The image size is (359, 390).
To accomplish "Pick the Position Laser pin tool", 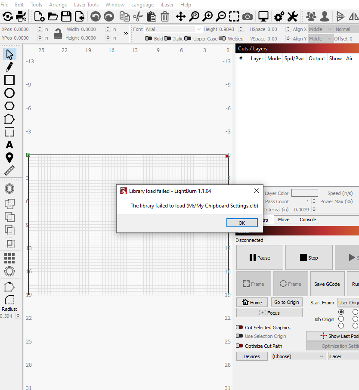I will coord(9,158).
